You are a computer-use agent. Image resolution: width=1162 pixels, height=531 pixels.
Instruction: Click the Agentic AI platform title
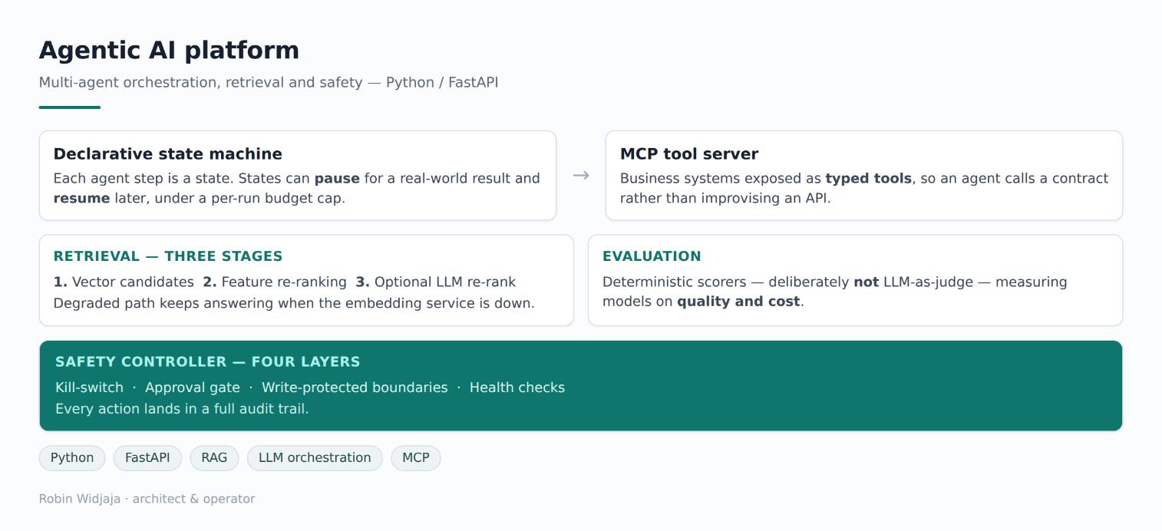coord(169,50)
